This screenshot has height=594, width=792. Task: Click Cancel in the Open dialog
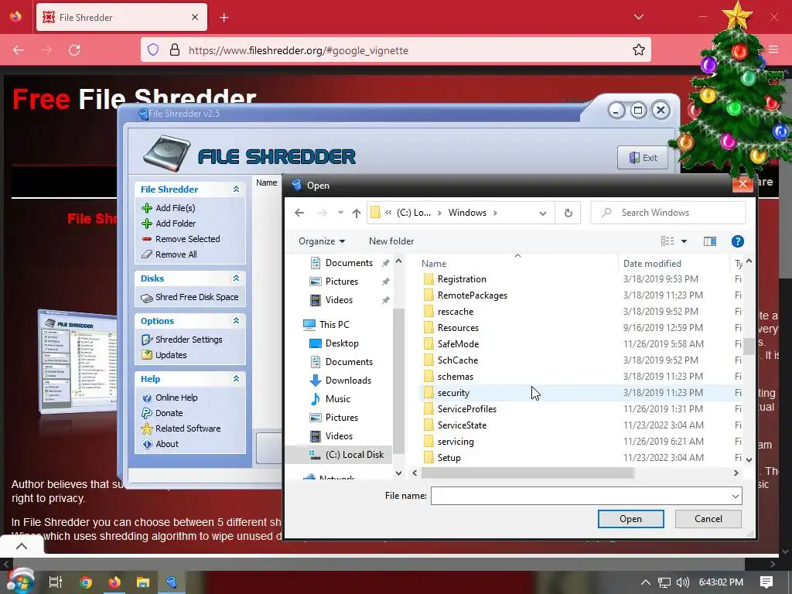708,519
